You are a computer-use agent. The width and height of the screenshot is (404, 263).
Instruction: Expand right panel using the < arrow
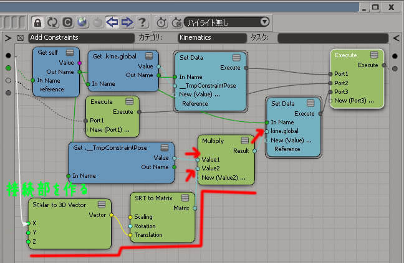pyautogui.click(x=396, y=38)
